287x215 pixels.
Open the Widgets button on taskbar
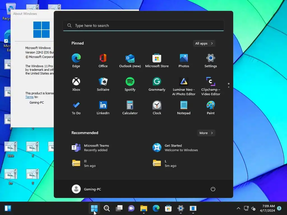click(x=8, y=208)
